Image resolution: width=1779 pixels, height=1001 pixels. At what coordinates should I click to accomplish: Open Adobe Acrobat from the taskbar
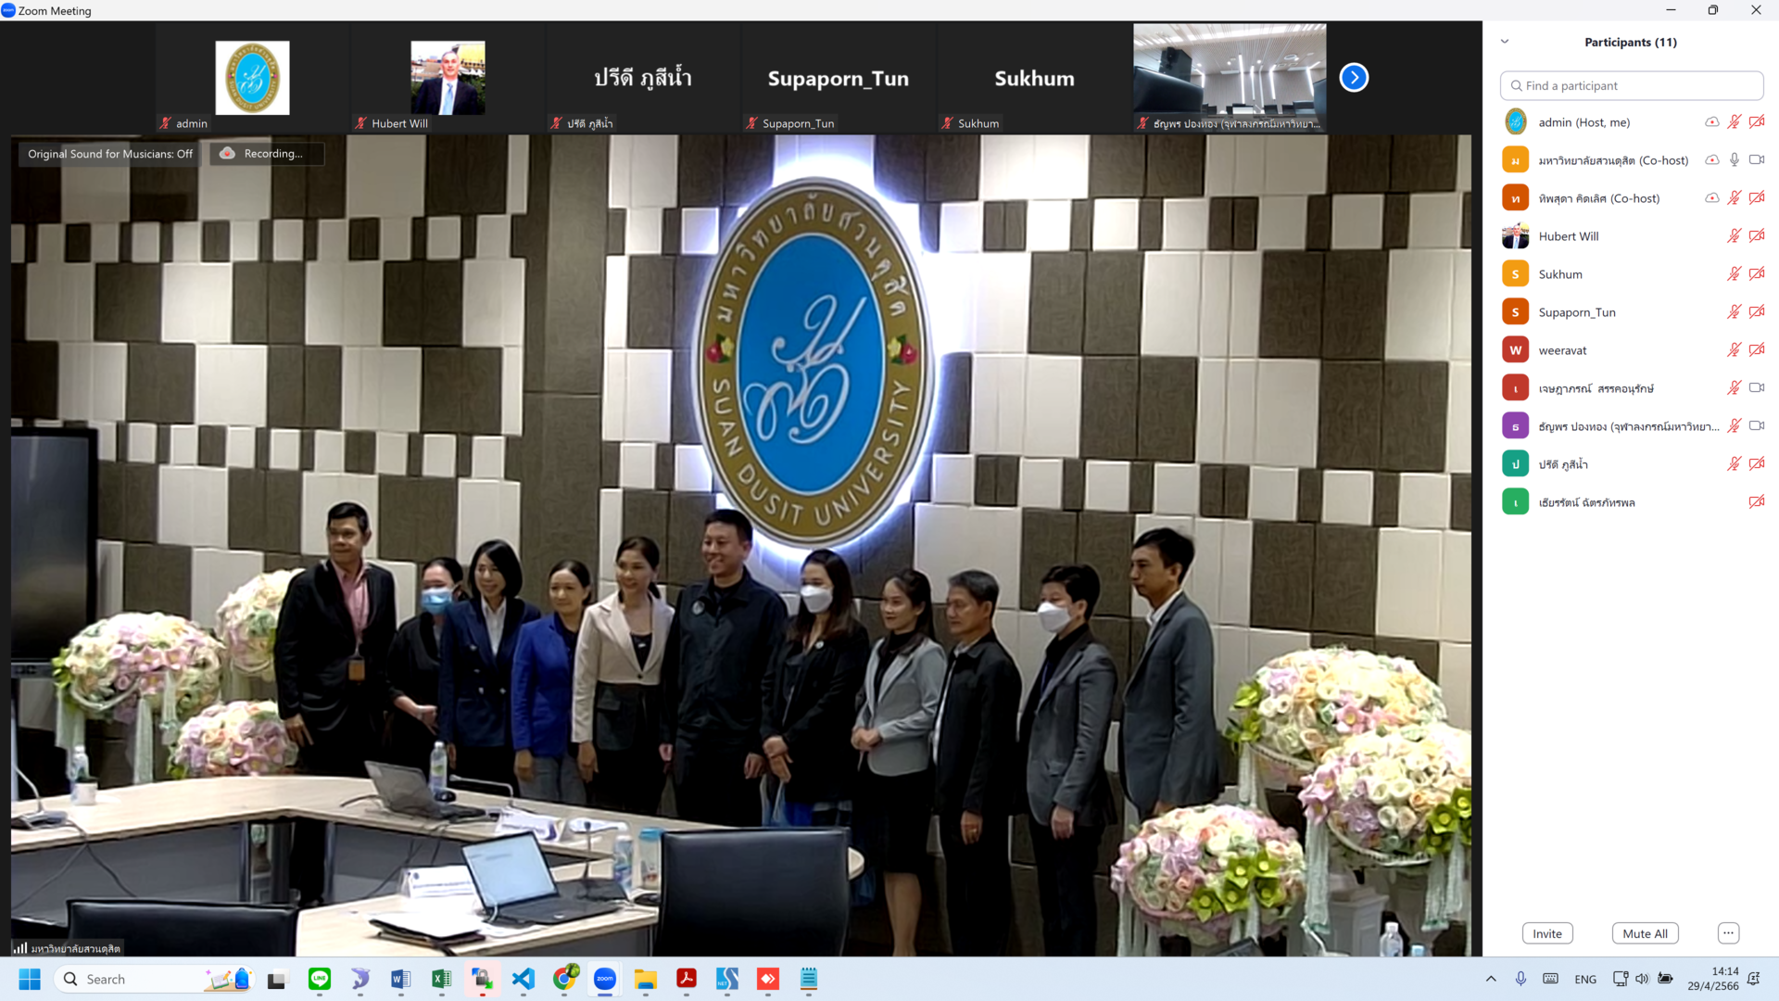(x=687, y=979)
